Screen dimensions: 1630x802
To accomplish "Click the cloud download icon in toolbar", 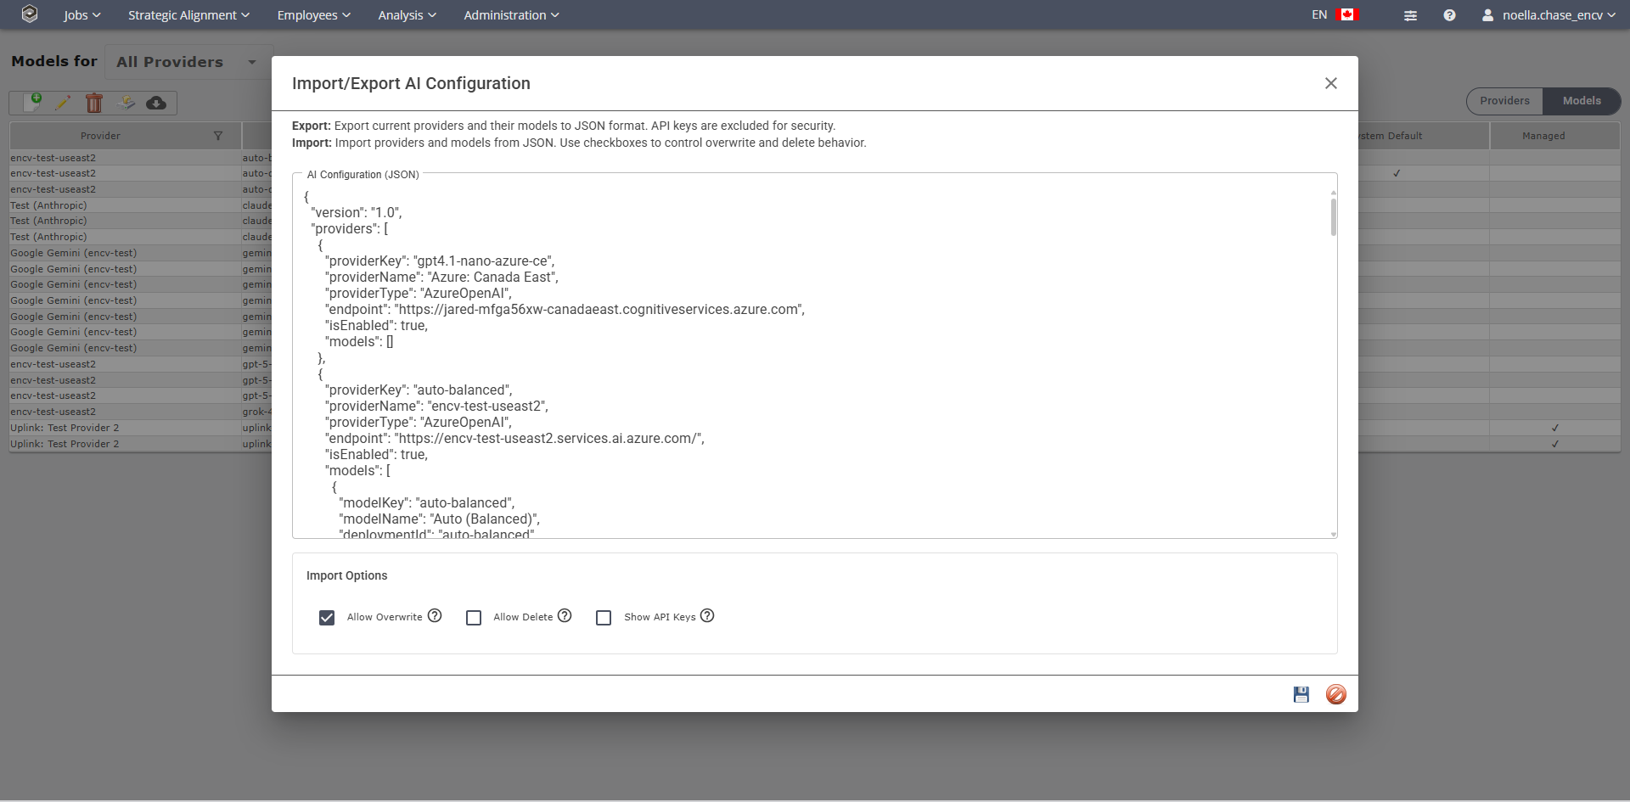I will (x=156, y=103).
